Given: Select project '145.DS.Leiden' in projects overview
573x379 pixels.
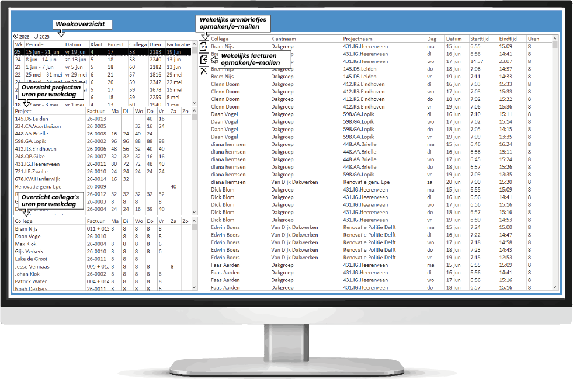Looking at the screenshot, I should coord(32,119).
